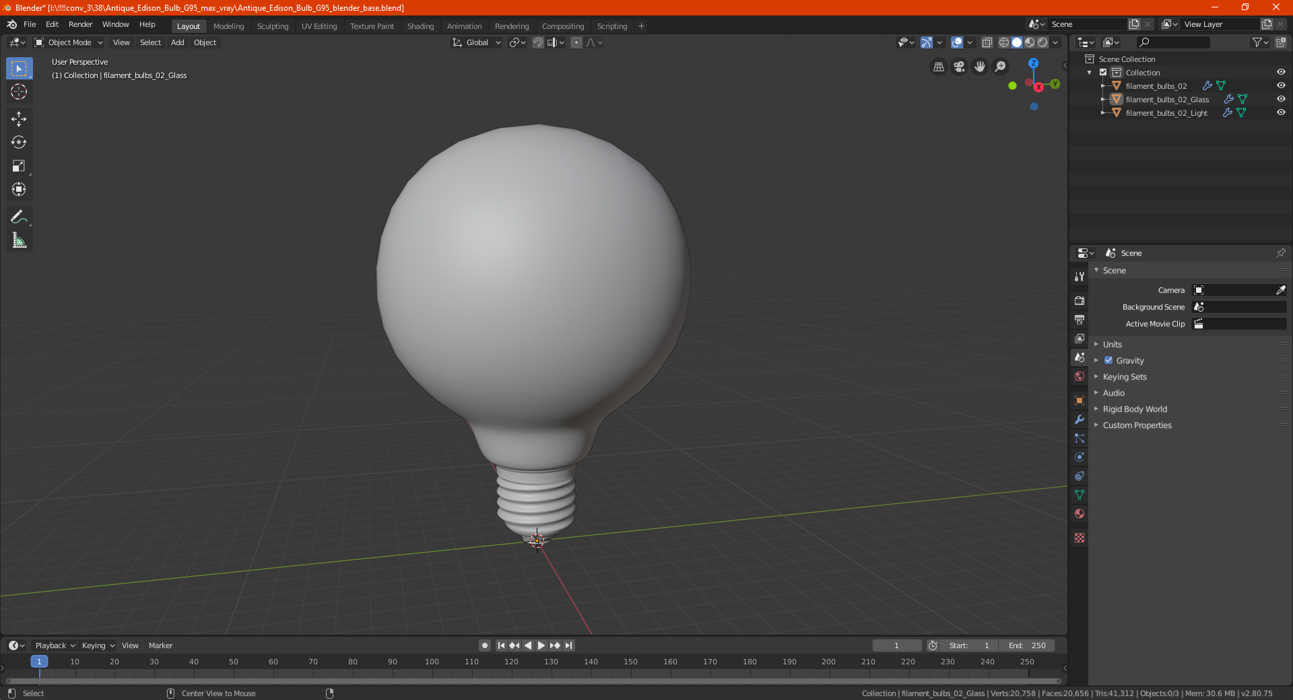Click the pan view hand icon
This screenshot has height=700, width=1293.
980,67
